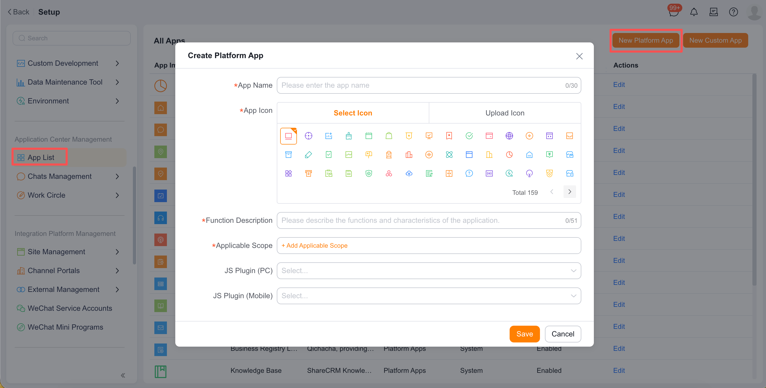Go to previous page of icons
The image size is (766, 388).
pyautogui.click(x=551, y=192)
